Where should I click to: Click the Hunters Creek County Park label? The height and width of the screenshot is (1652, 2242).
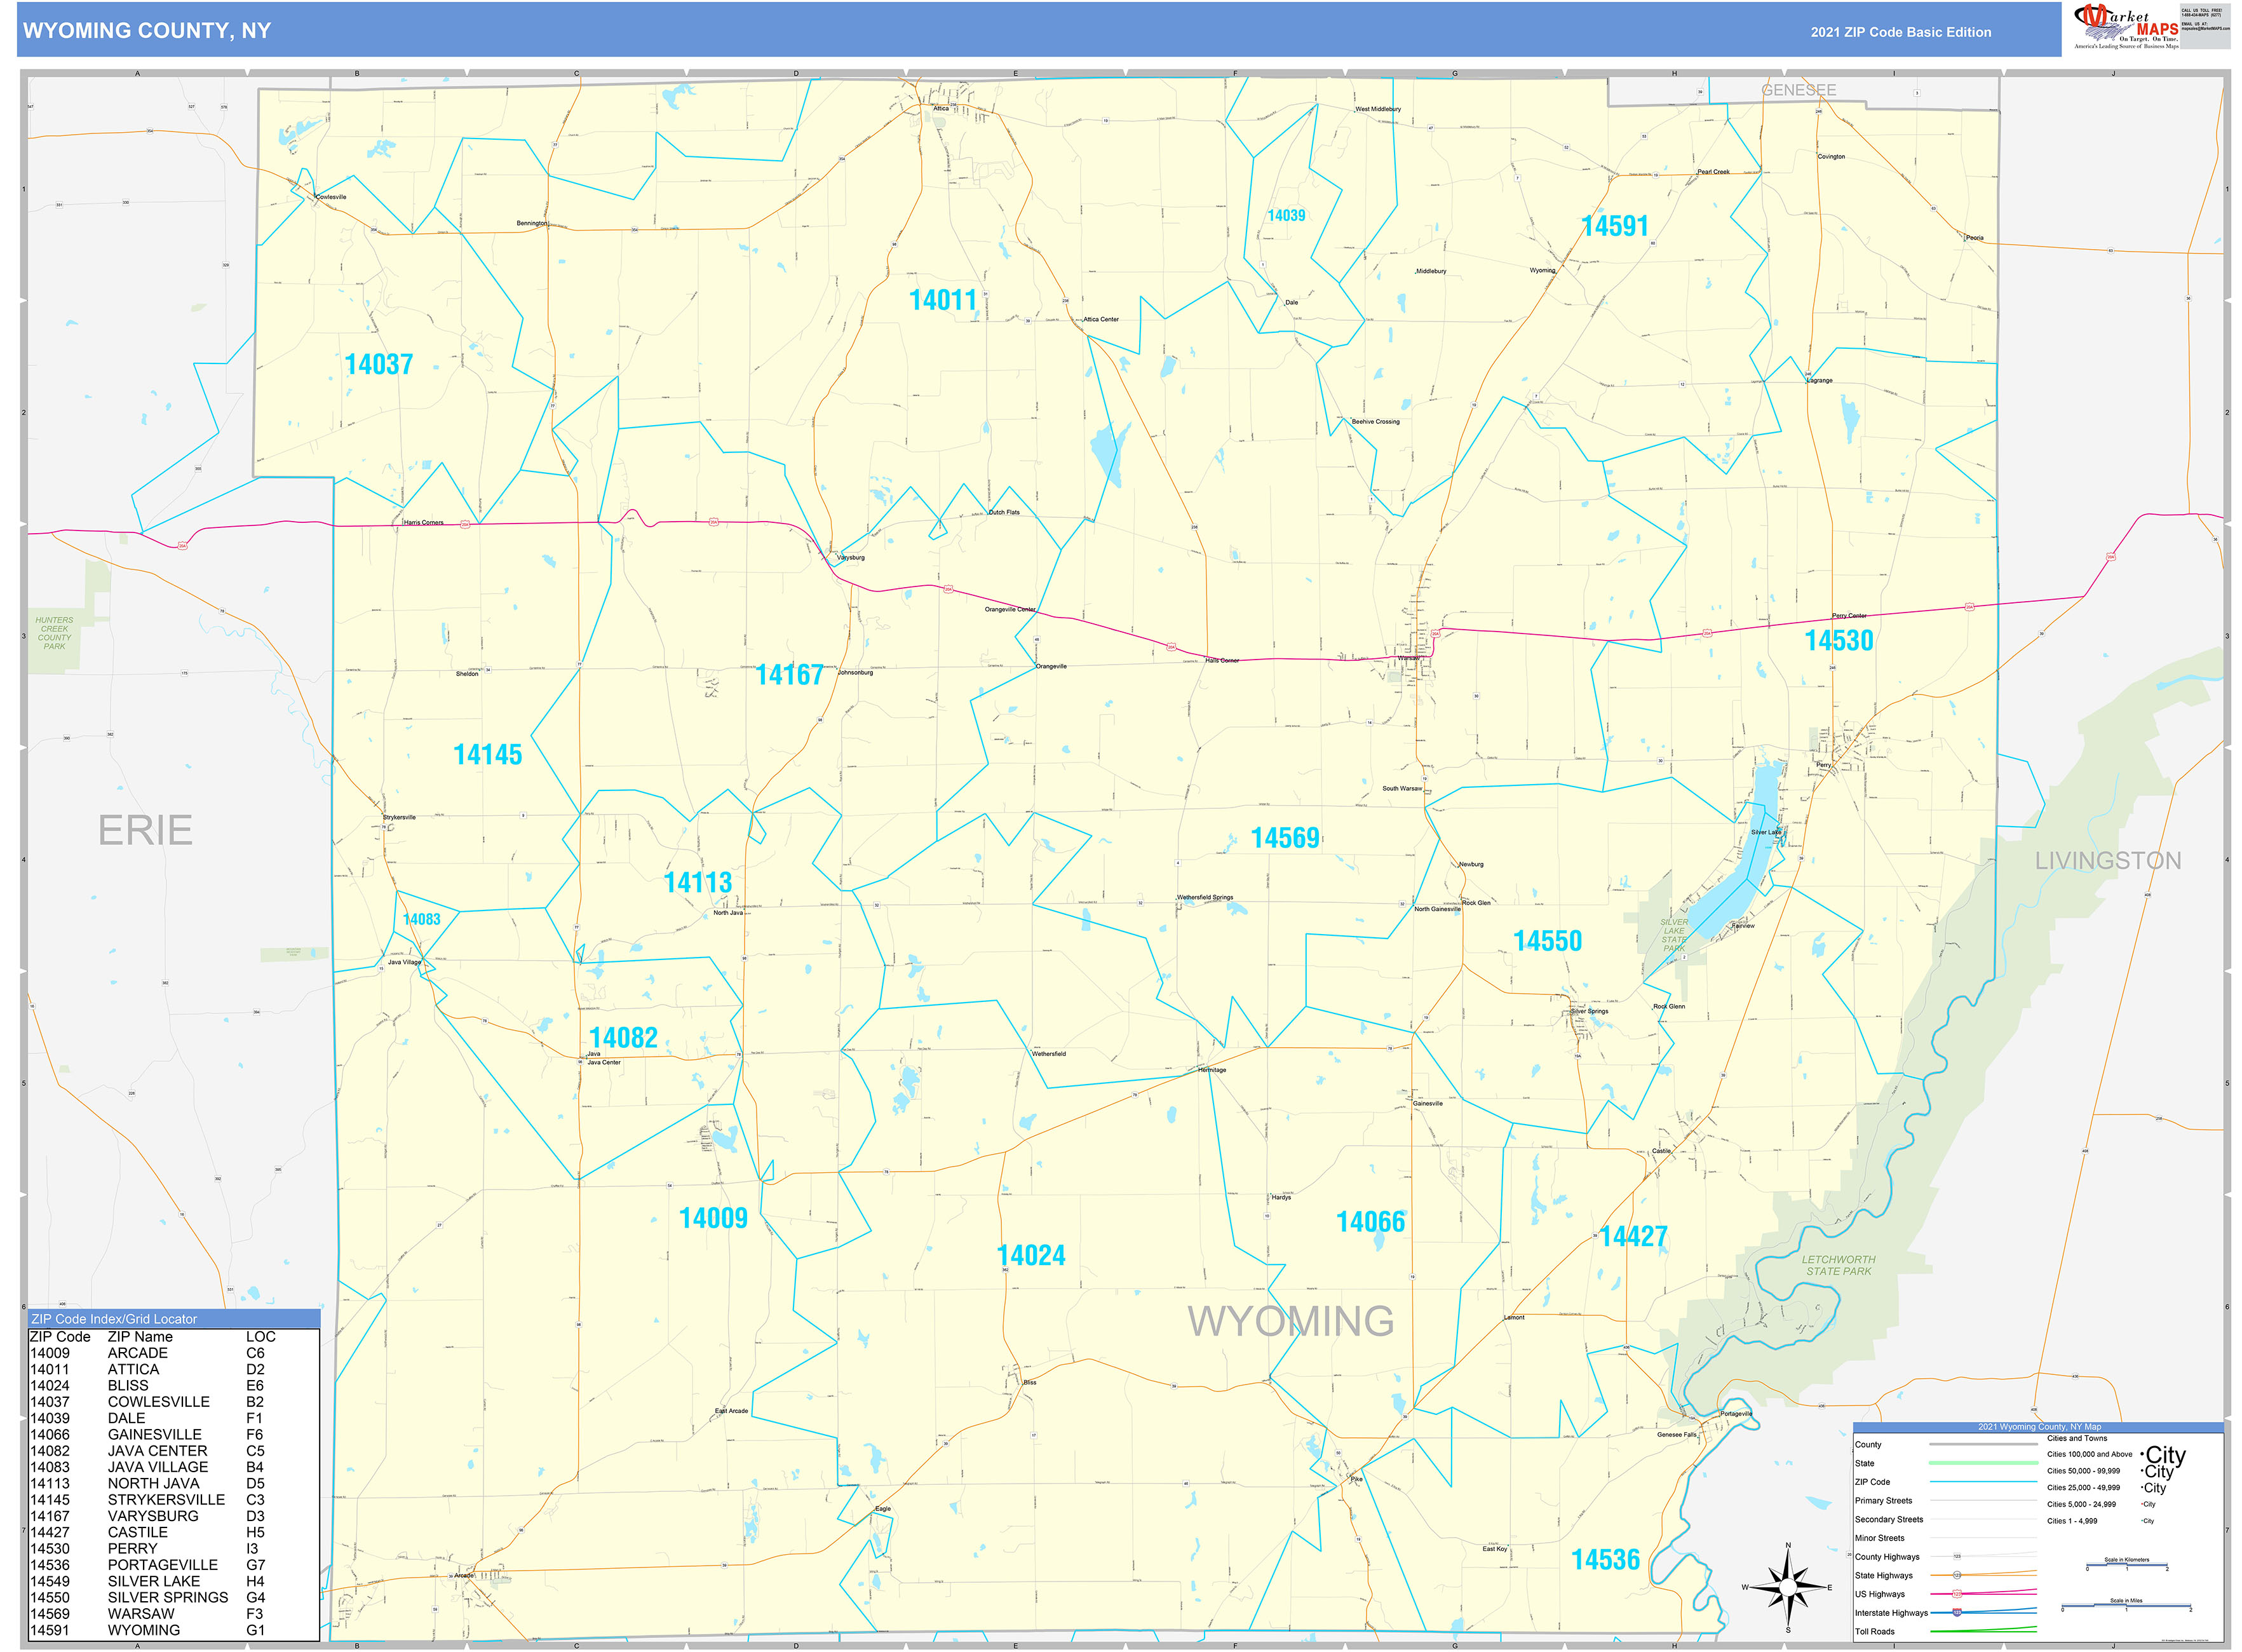(54, 633)
